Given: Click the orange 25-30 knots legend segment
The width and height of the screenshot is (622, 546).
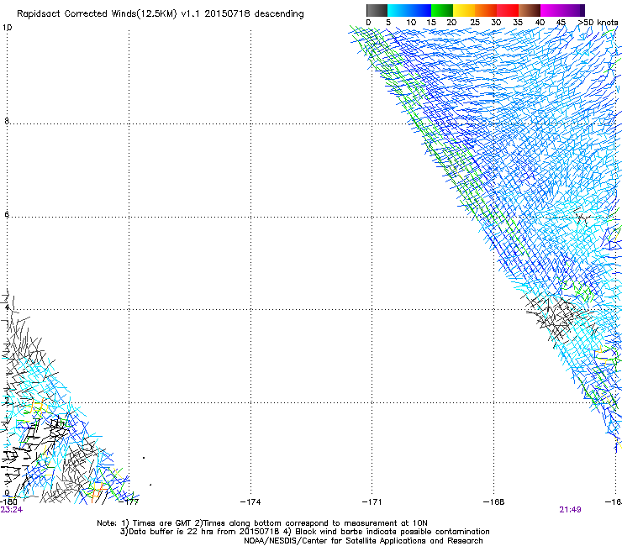Looking at the screenshot, I should coord(486,10).
